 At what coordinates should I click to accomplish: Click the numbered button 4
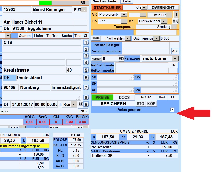(86, 62)
